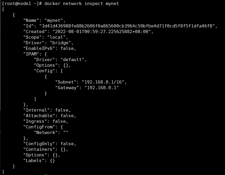Screen dimensions: 225x175
Task: Click the docker network inspect mynet command
Action: [82, 4]
